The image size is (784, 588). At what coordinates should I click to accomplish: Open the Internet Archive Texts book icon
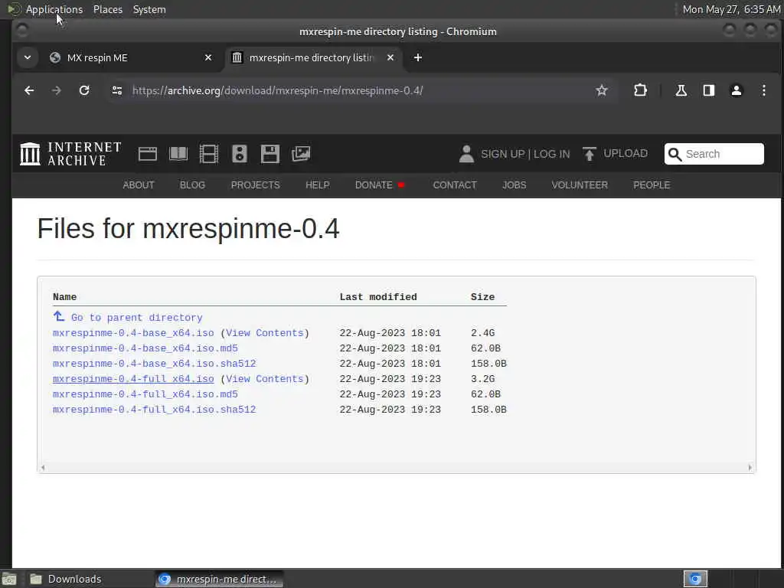pos(178,154)
